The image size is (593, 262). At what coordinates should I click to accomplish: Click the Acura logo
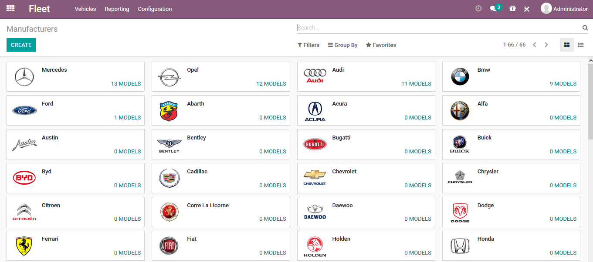315,112
